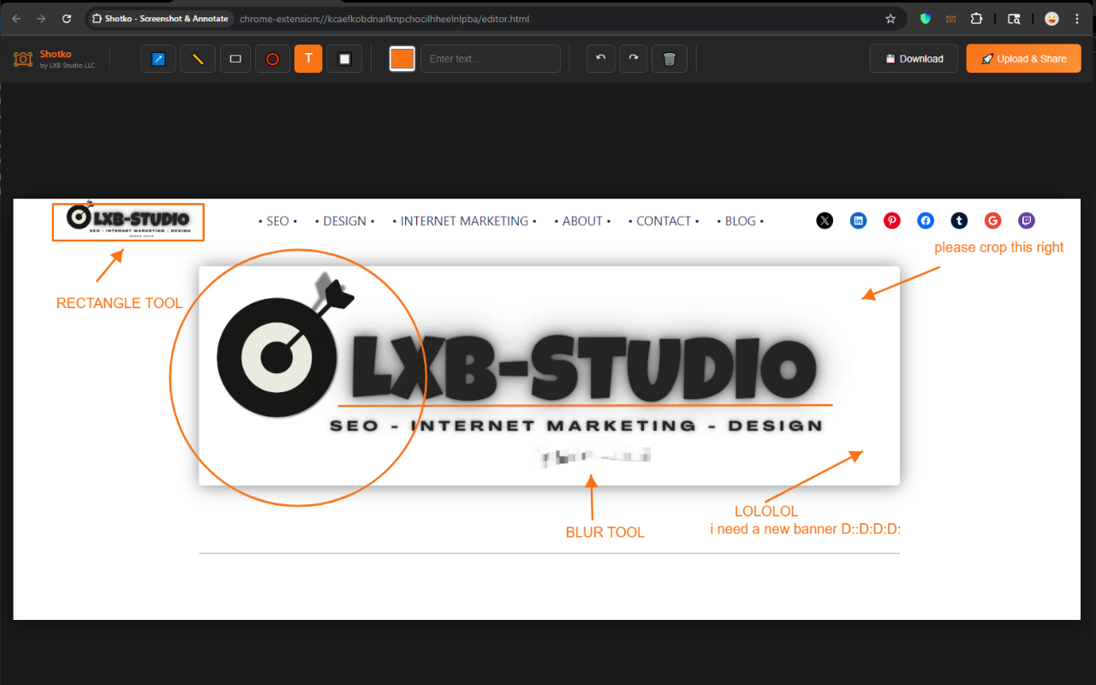
Task: Click BLOG in the captured nav
Action: 741,221
